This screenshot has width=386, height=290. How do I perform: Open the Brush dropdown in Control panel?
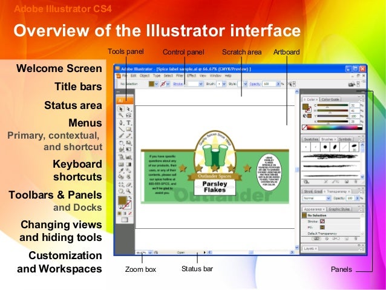pos(224,84)
